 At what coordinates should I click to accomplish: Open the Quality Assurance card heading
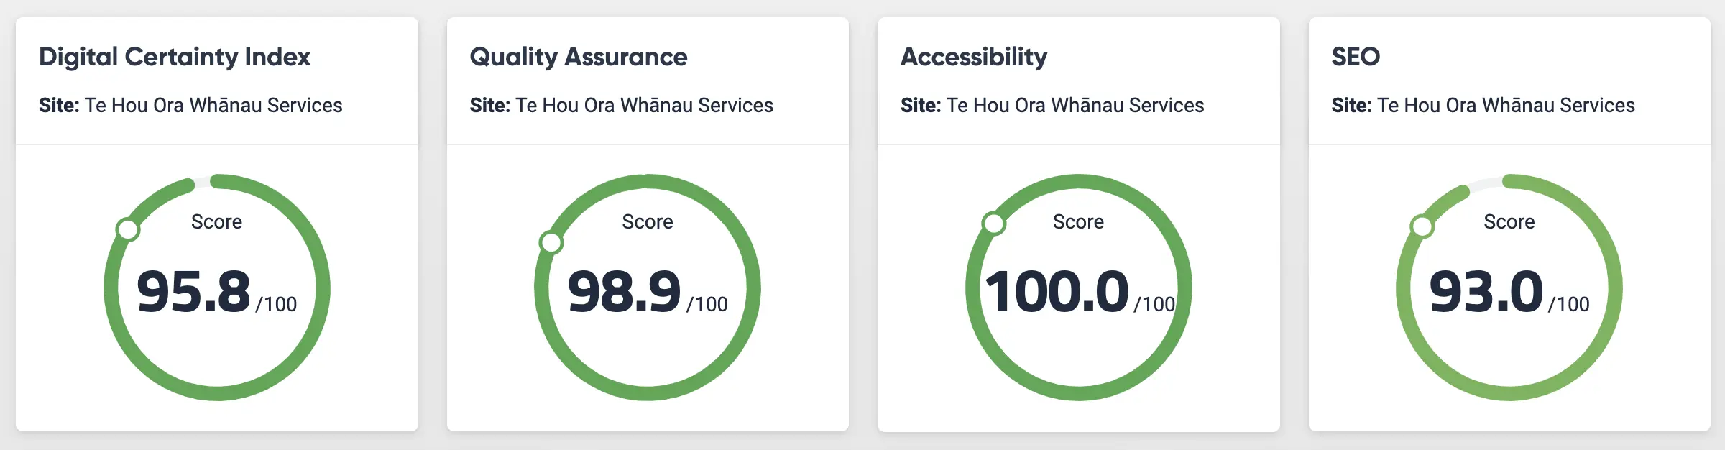pyautogui.click(x=578, y=57)
